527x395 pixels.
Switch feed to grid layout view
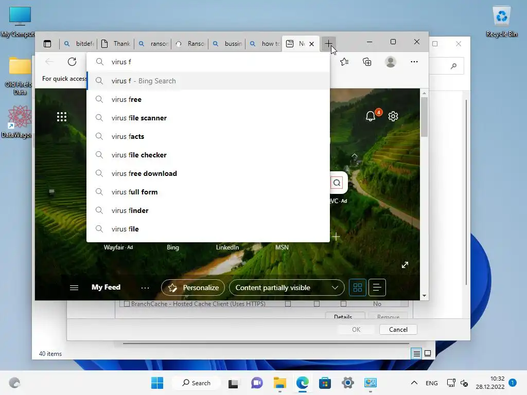tap(357, 288)
